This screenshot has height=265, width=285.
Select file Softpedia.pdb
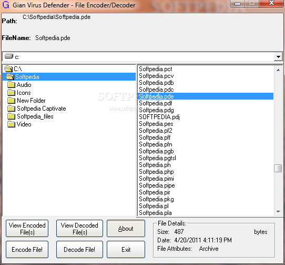point(156,83)
